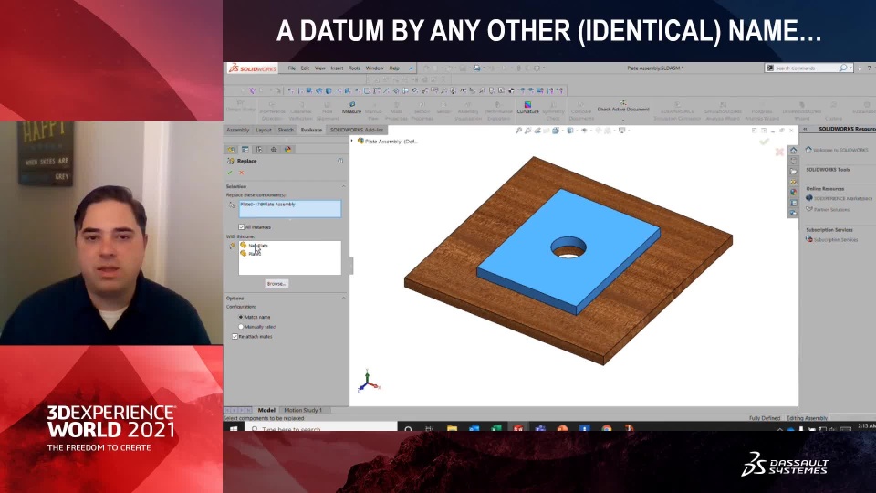Select the New Plate list entry
Image resolution: width=876 pixels, height=493 pixels.
tap(257, 246)
